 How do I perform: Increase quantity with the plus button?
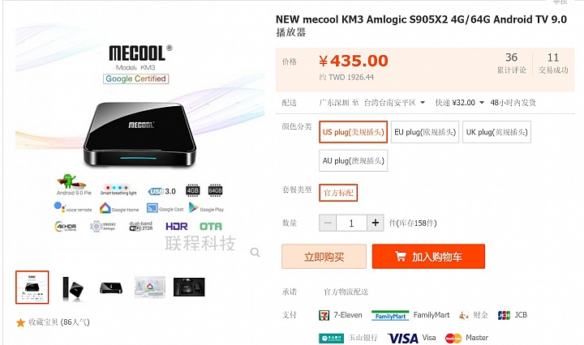coord(376,223)
